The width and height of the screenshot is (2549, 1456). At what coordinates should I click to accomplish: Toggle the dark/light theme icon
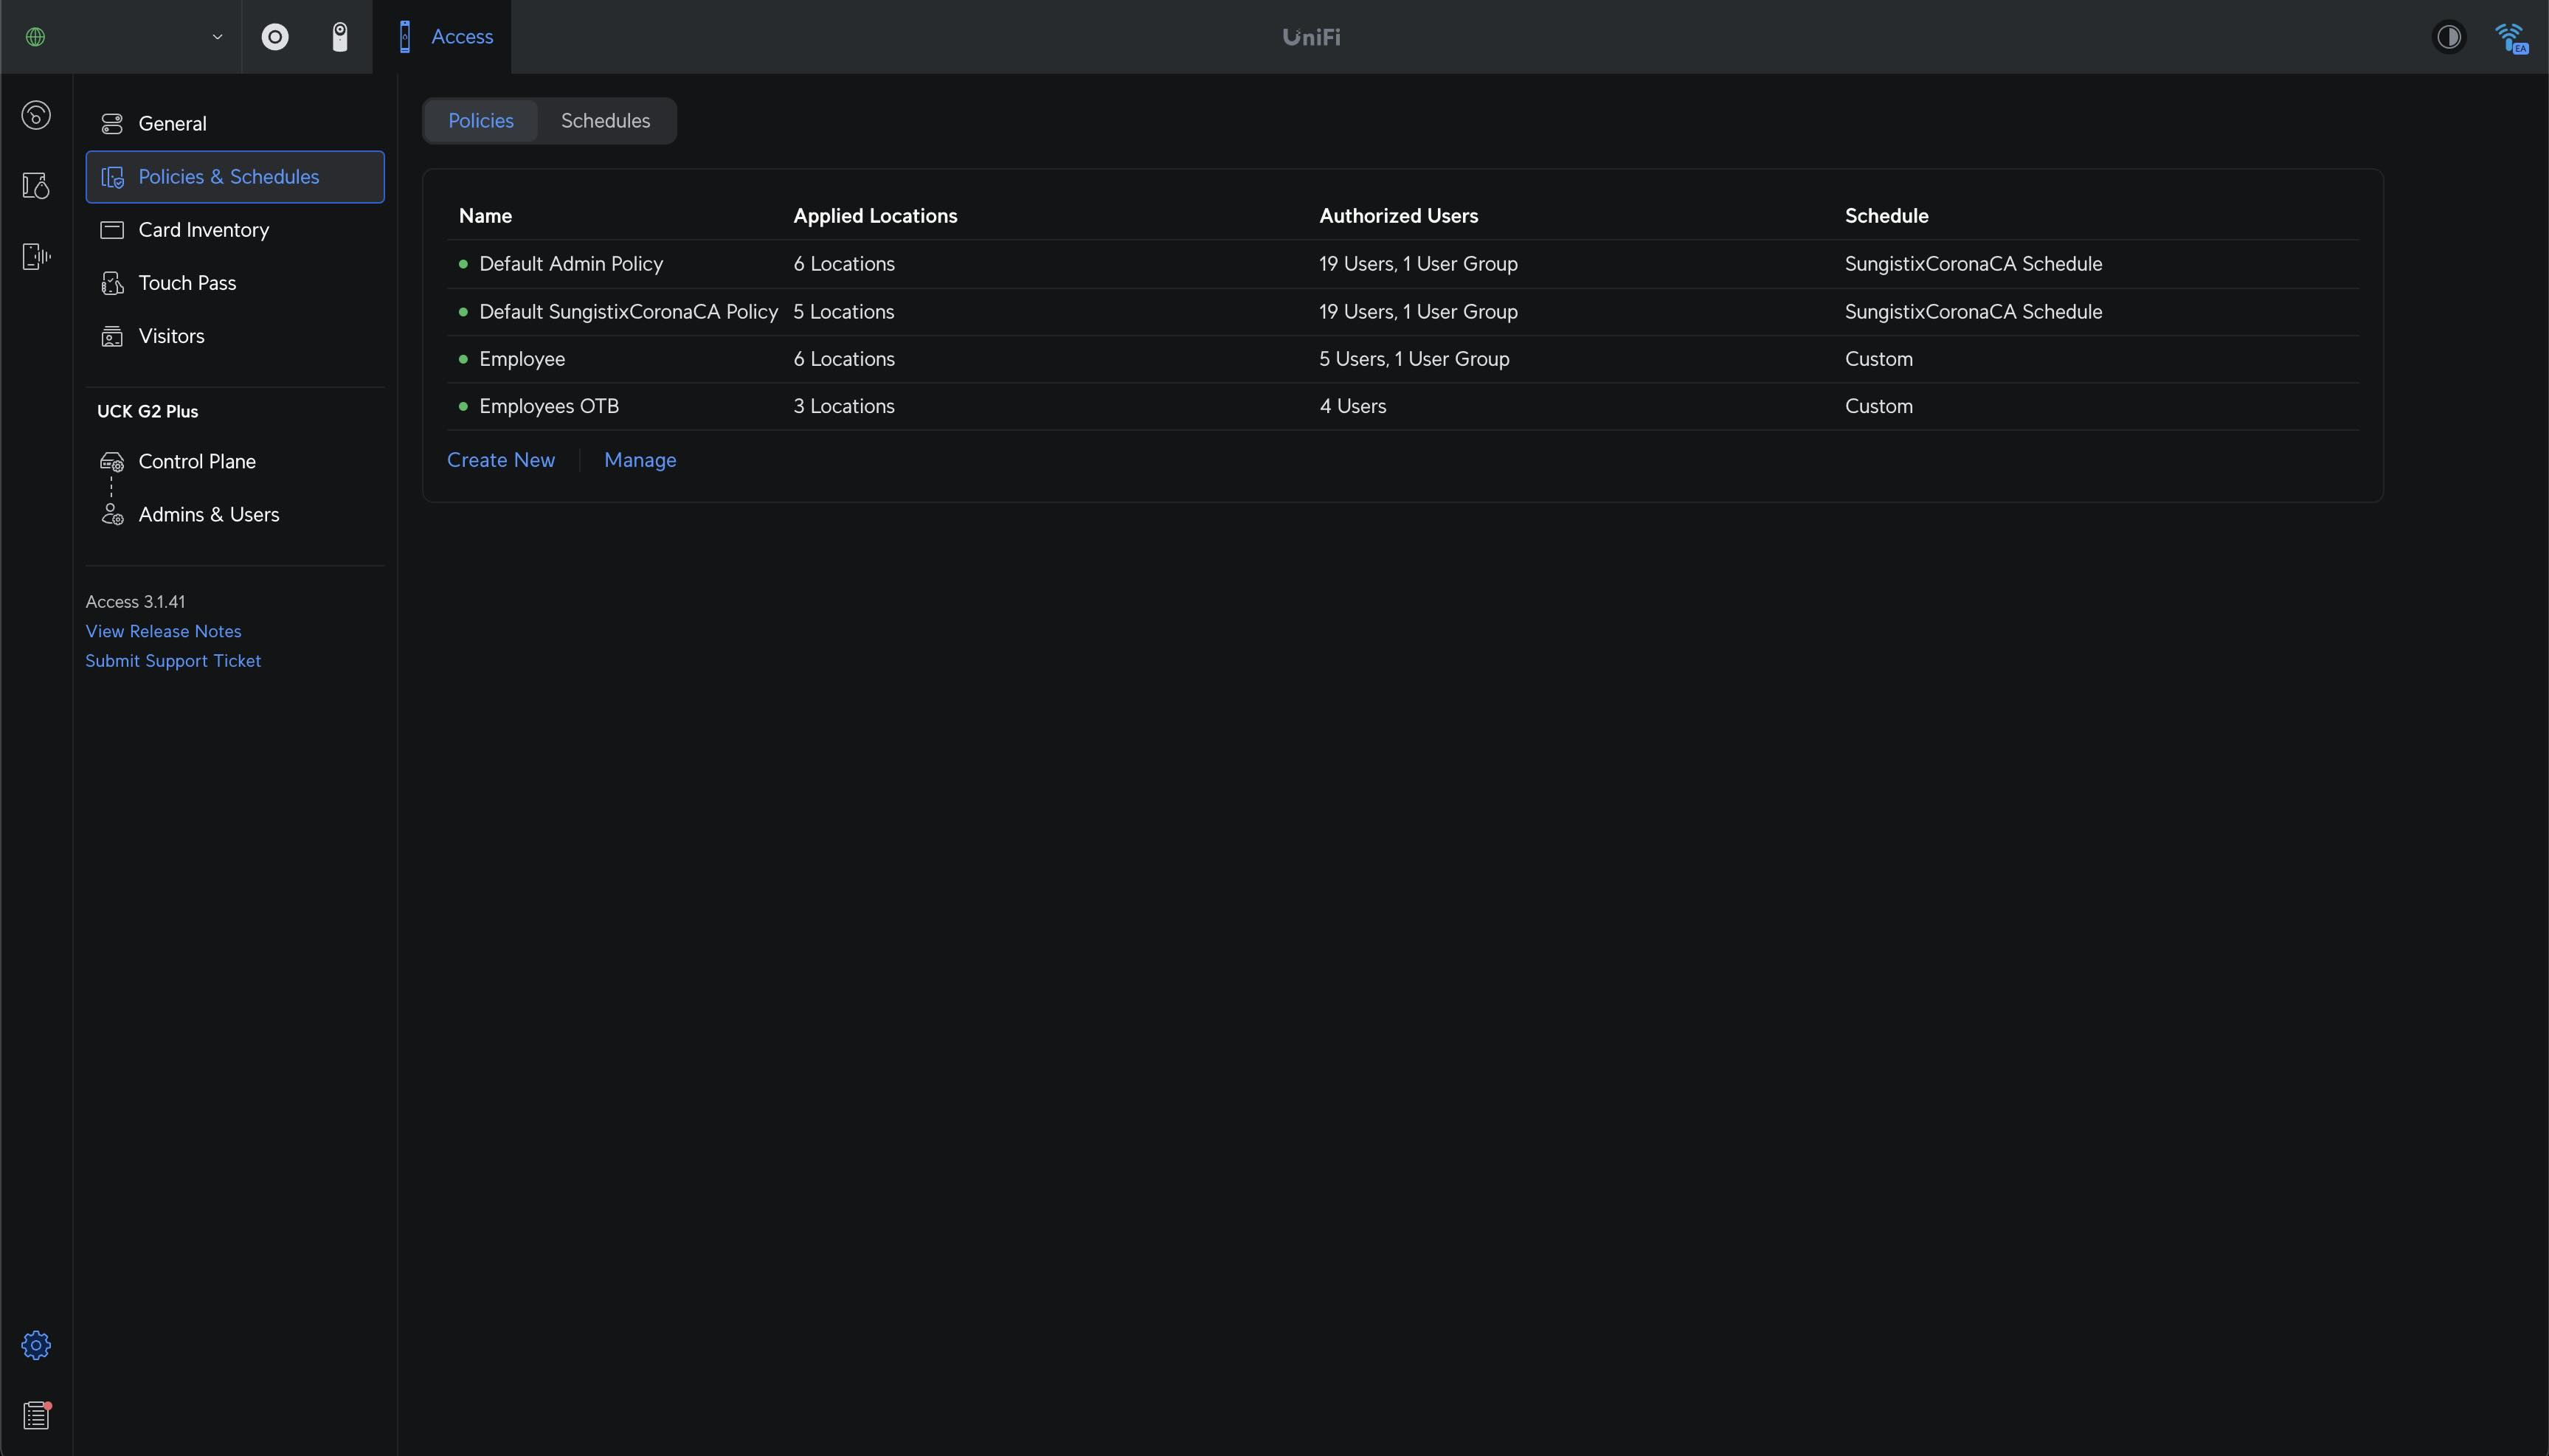pos(2449,37)
